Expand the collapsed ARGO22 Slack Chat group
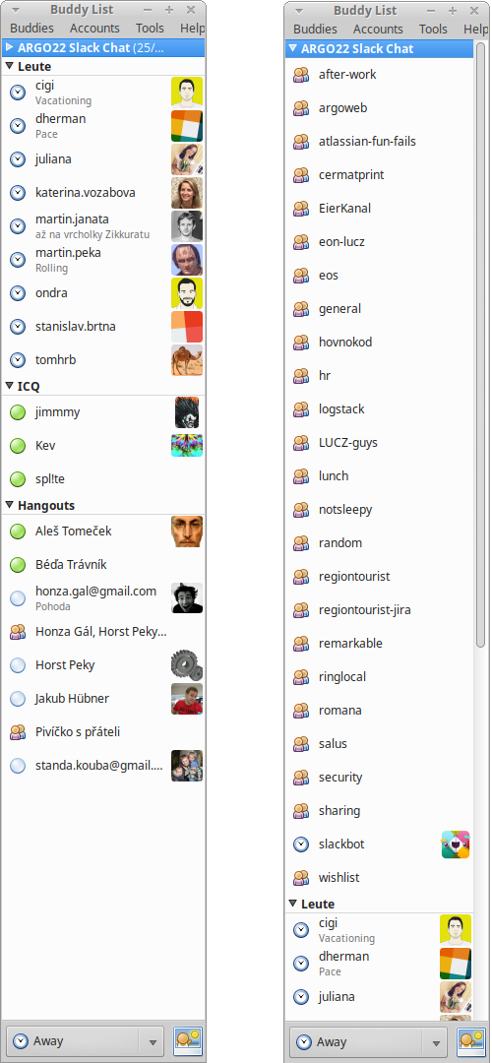492x1063 pixels. pos(9,48)
